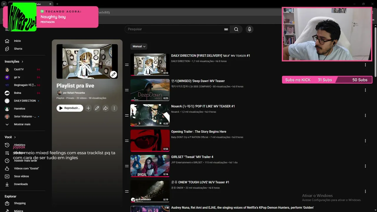
Task: Open Baby DONT Cry e P NATION channel link
Action: [190, 137]
